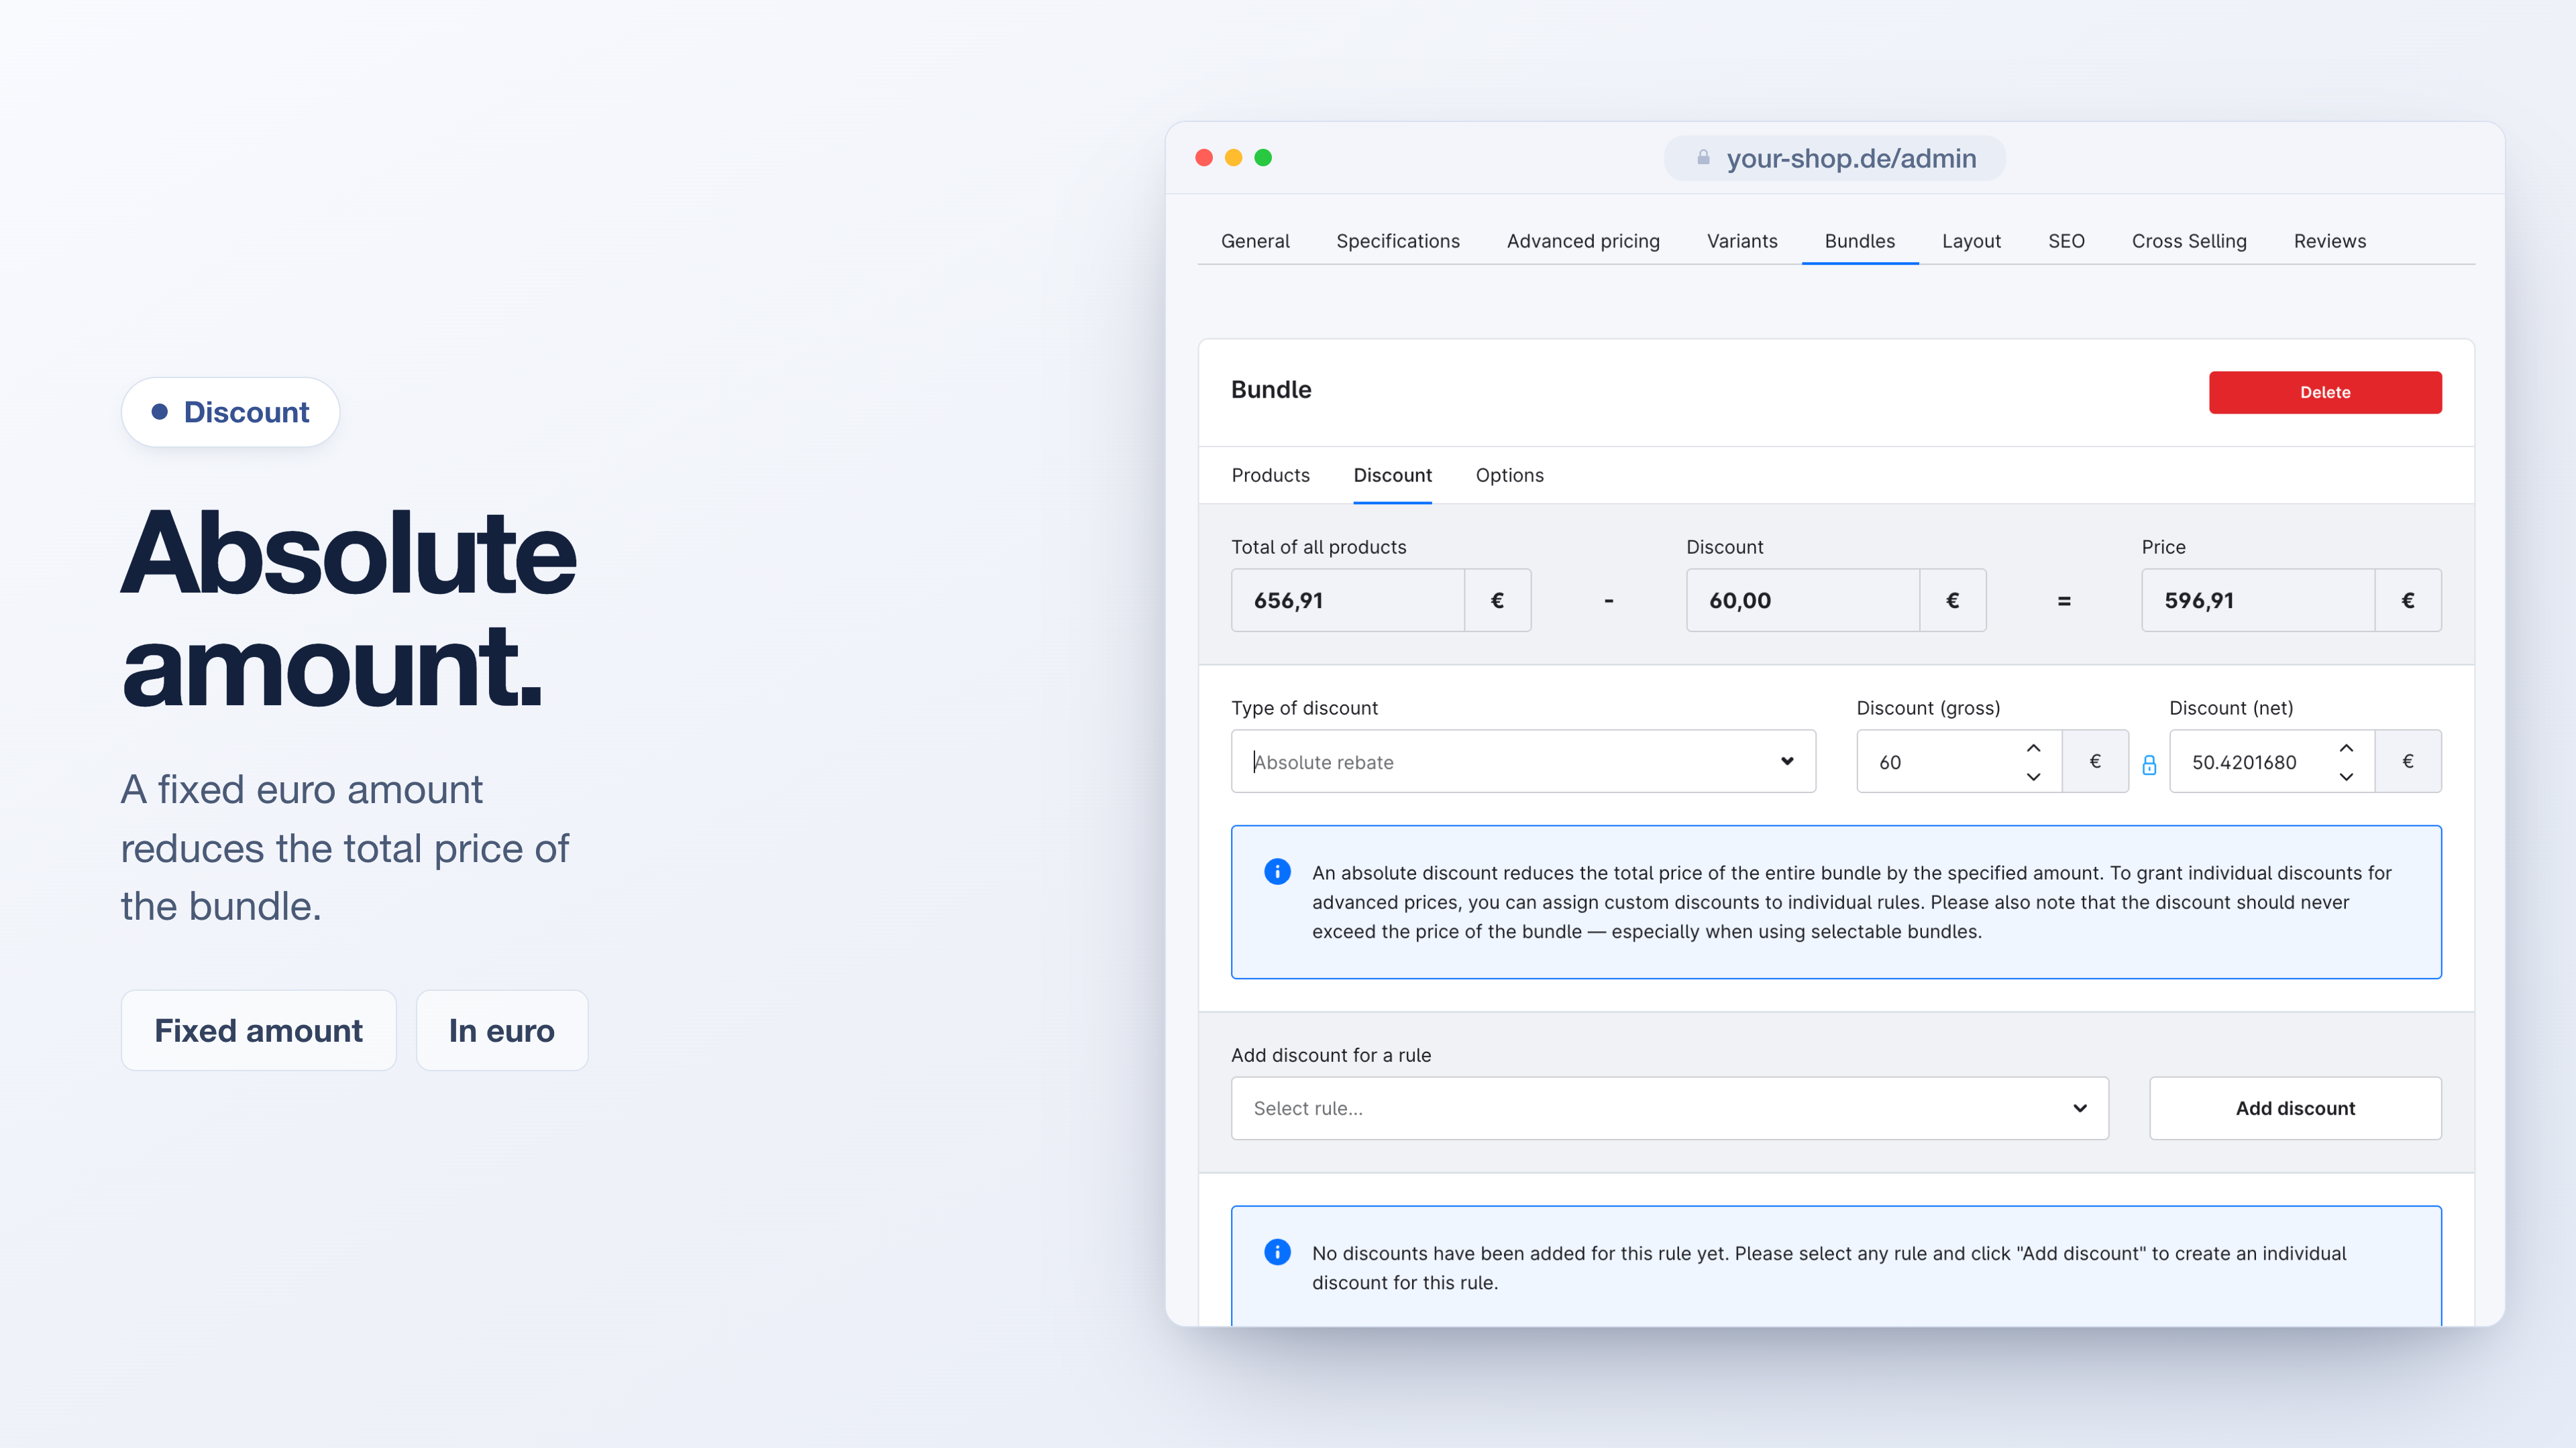Expand the Select rule dropdown
This screenshot has height=1448, width=2576.
click(1669, 1108)
